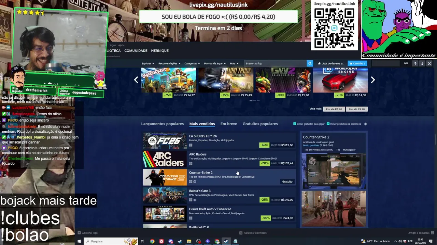Jump to next find result arrow

422,63
